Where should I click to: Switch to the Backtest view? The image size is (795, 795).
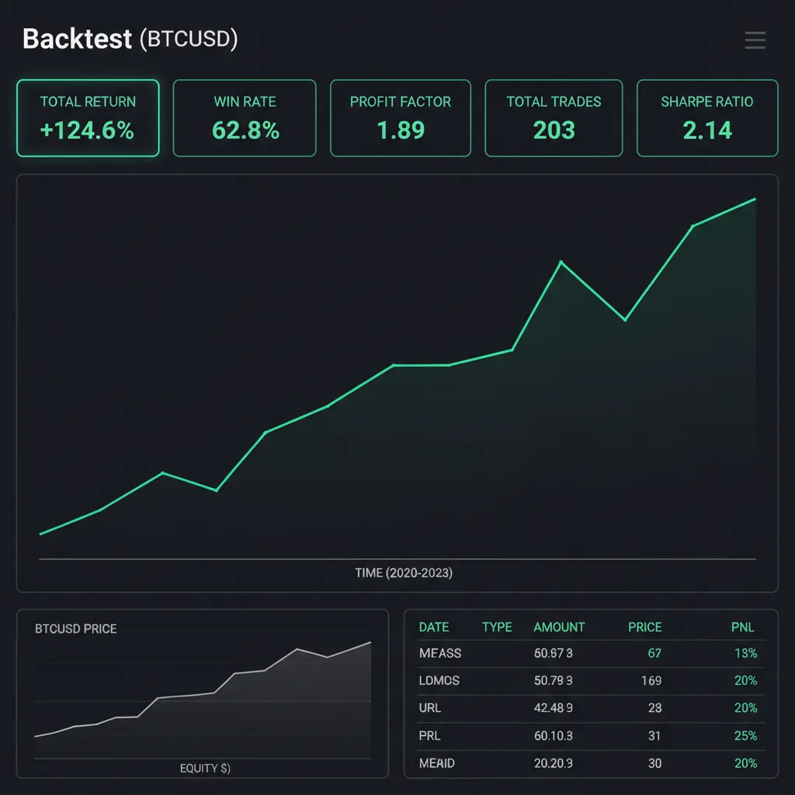[x=75, y=40]
